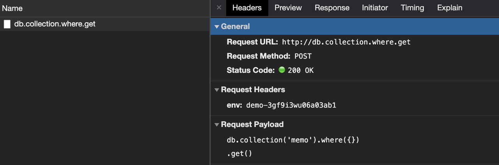Click the db.collection('memo') payload line
The image size is (499, 165).
coord(293,140)
